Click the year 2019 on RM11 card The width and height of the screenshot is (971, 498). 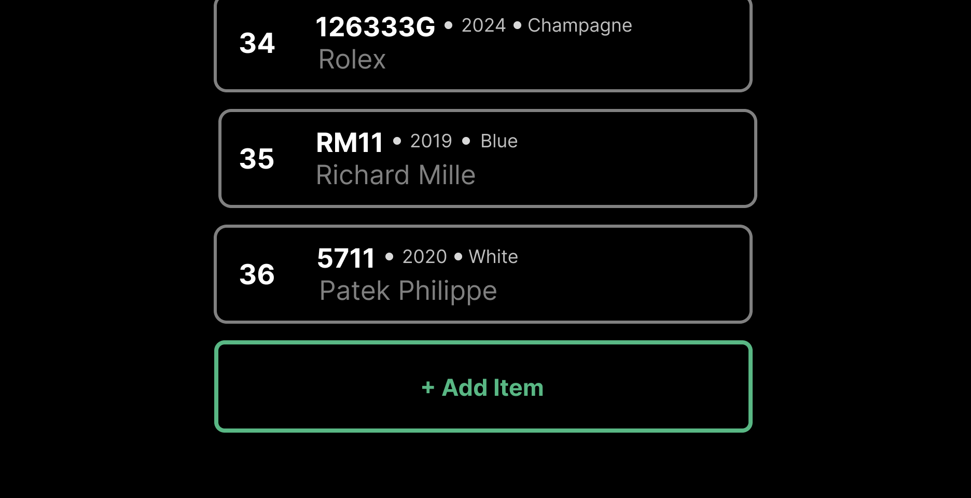tap(431, 141)
